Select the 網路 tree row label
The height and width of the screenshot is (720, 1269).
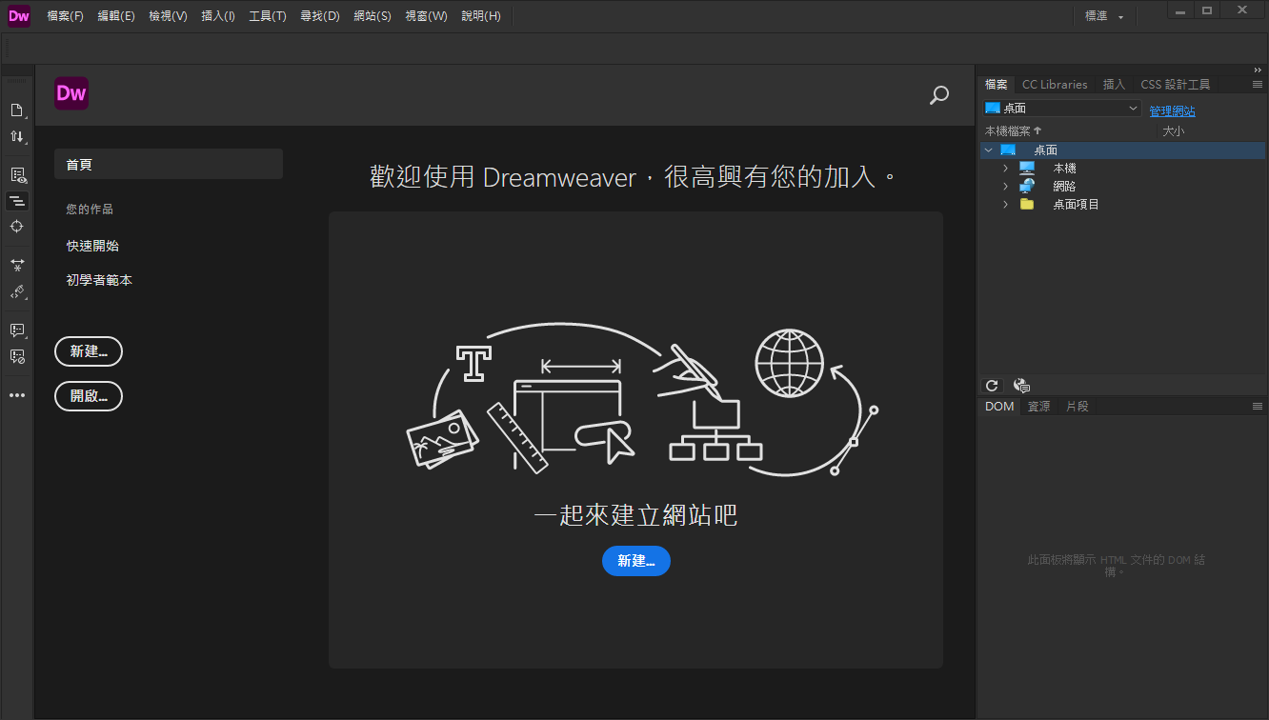pyautogui.click(x=1064, y=187)
